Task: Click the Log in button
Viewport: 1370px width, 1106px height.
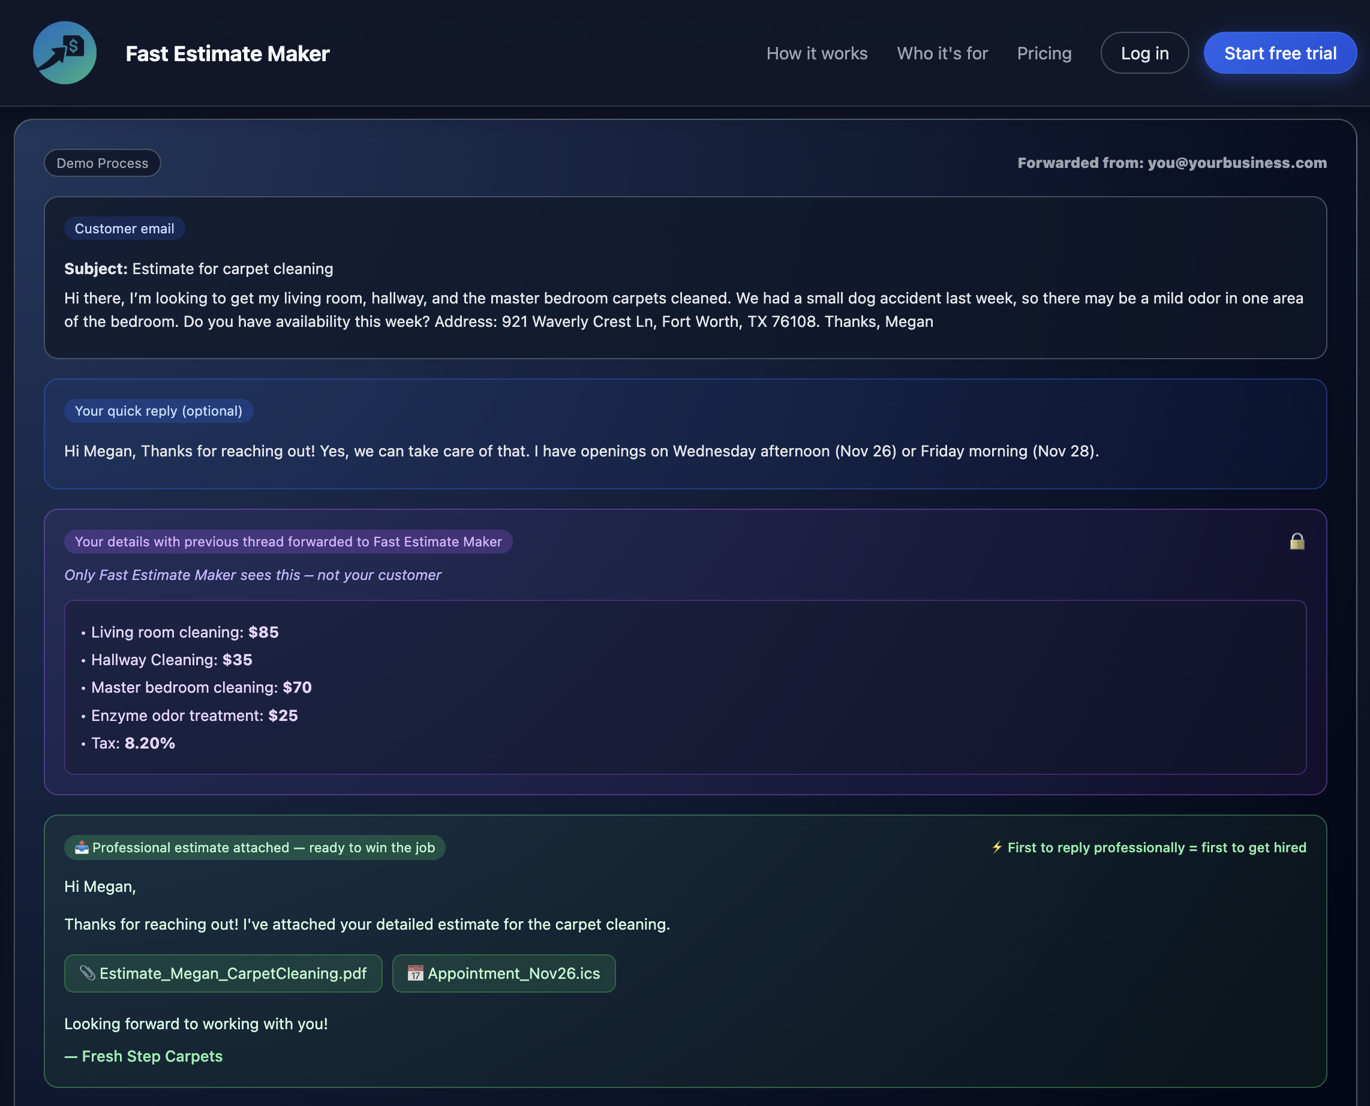Action: (1144, 53)
